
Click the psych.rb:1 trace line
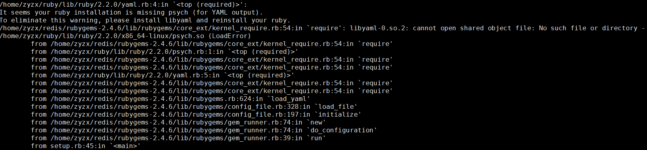click(165, 52)
